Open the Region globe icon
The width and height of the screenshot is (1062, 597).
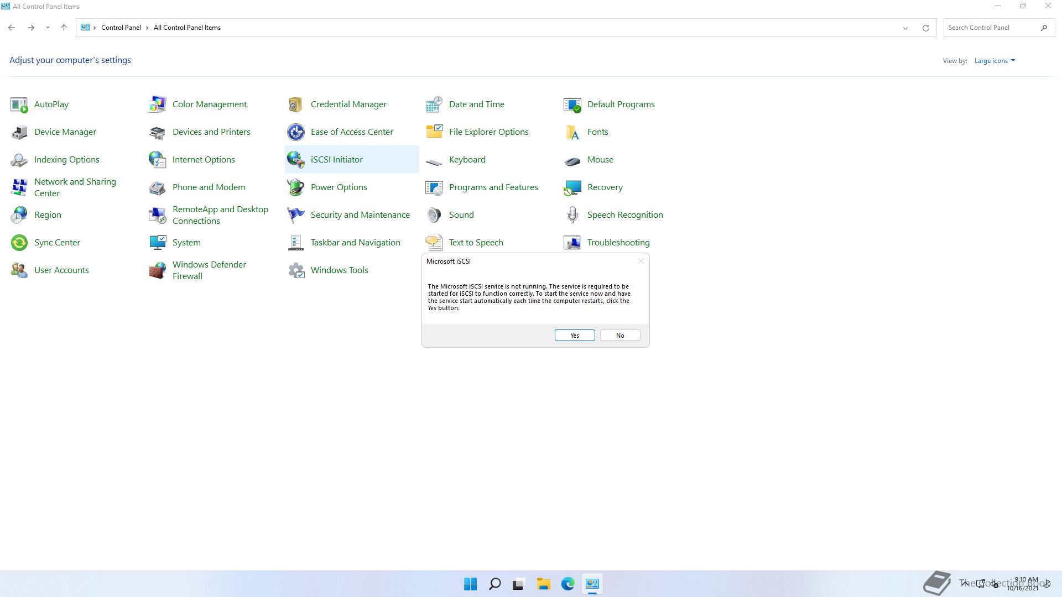pos(19,215)
